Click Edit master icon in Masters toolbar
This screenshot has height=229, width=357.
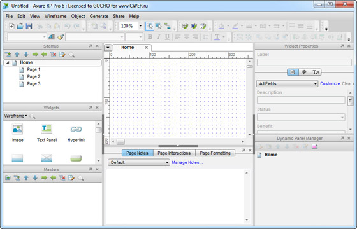click(x=71, y=177)
